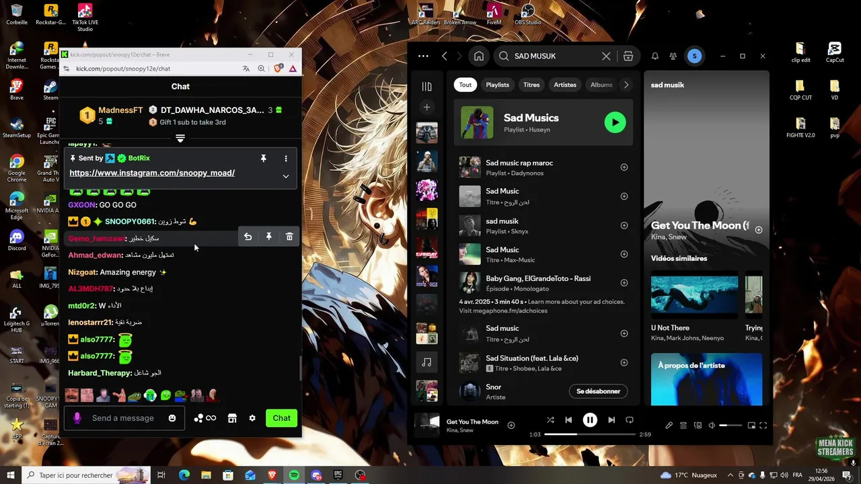The width and height of the screenshot is (861, 484).
Task: Reply to Gemo_hamzawi message
Action: (248, 237)
